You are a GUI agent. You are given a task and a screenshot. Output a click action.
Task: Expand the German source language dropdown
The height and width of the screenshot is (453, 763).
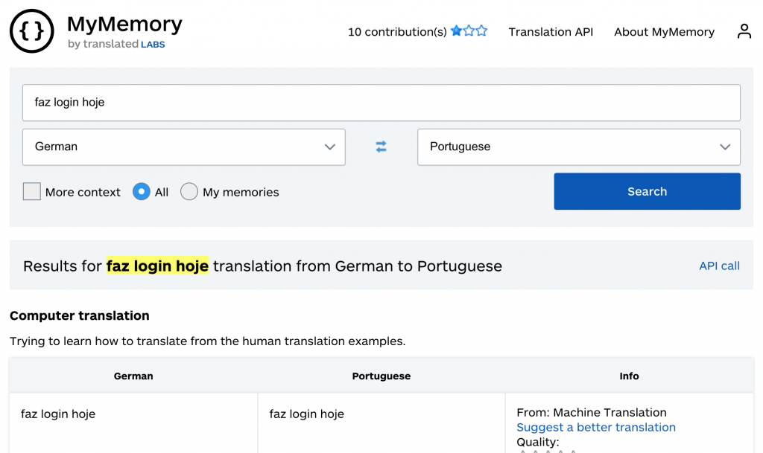184,147
